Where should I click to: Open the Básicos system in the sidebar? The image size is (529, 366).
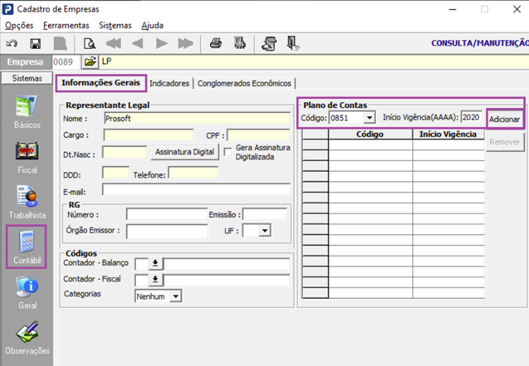point(27,112)
